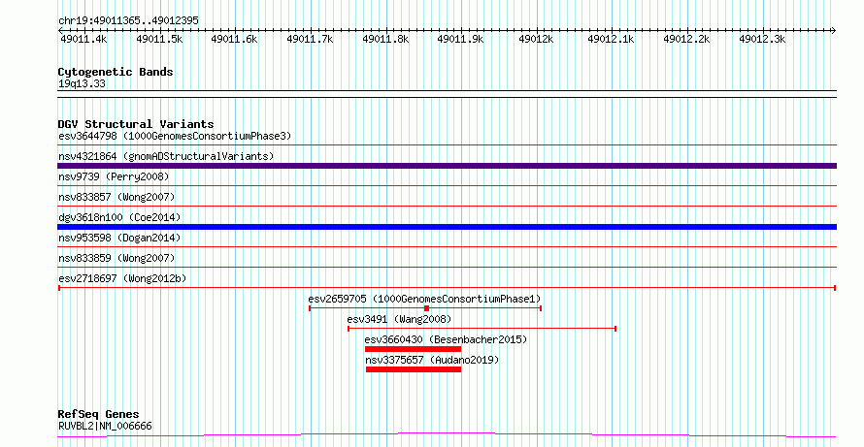Open the nsv9739 (Perry2008) variant
This screenshot has width=864, height=447.
(x=114, y=176)
